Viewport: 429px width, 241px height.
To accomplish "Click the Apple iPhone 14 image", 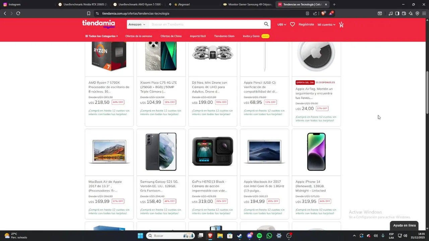I will click(316, 152).
